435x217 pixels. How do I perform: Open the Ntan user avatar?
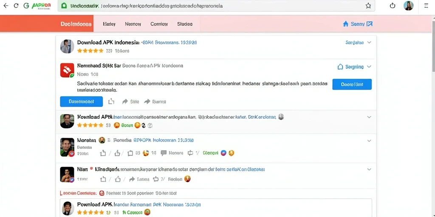pyautogui.click(x=67, y=174)
